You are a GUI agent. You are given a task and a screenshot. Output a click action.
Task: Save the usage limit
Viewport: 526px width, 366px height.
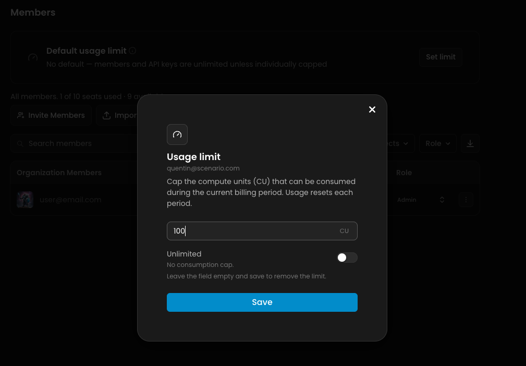pyautogui.click(x=262, y=302)
